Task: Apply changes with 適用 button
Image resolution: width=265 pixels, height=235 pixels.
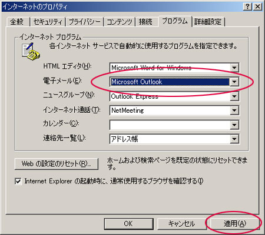Action: pyautogui.click(x=234, y=224)
